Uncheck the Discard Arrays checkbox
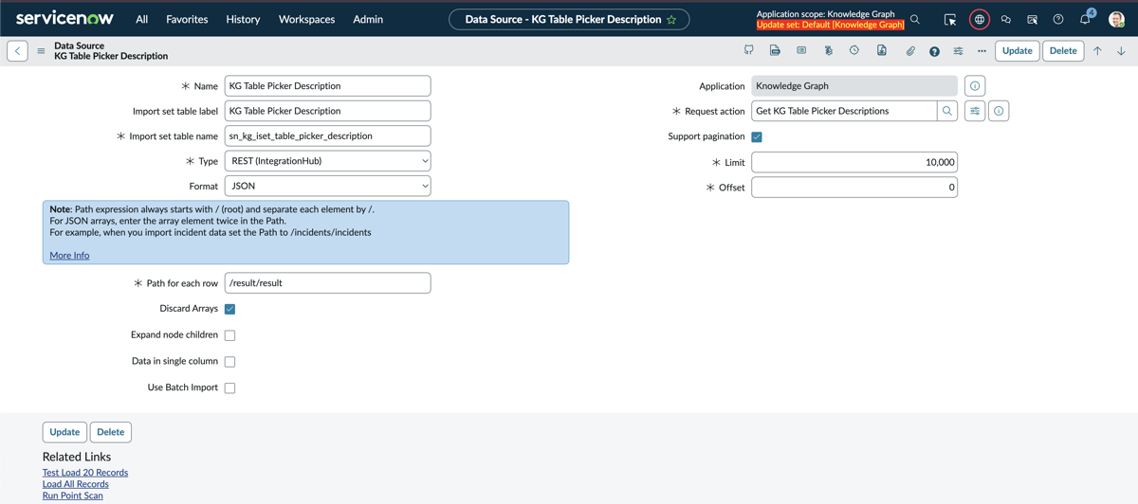The height and width of the screenshot is (504, 1138). coord(229,309)
